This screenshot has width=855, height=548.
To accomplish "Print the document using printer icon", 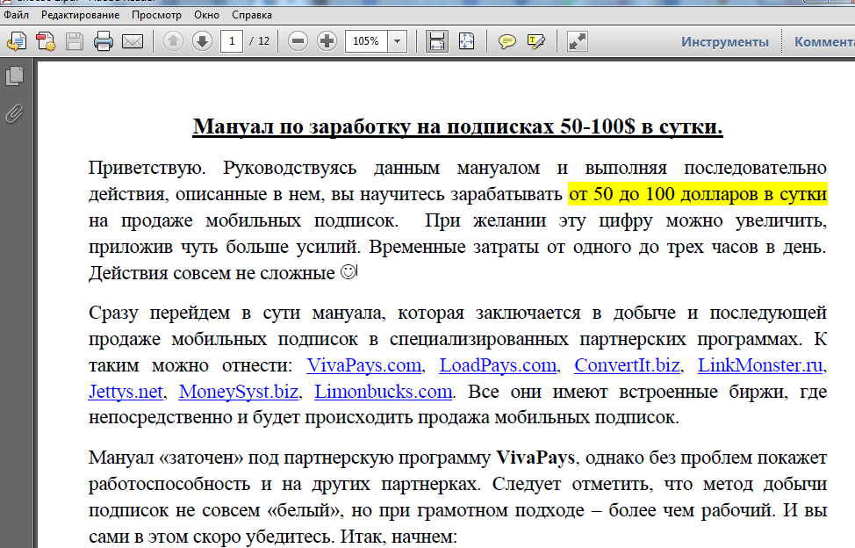I will coord(103,41).
